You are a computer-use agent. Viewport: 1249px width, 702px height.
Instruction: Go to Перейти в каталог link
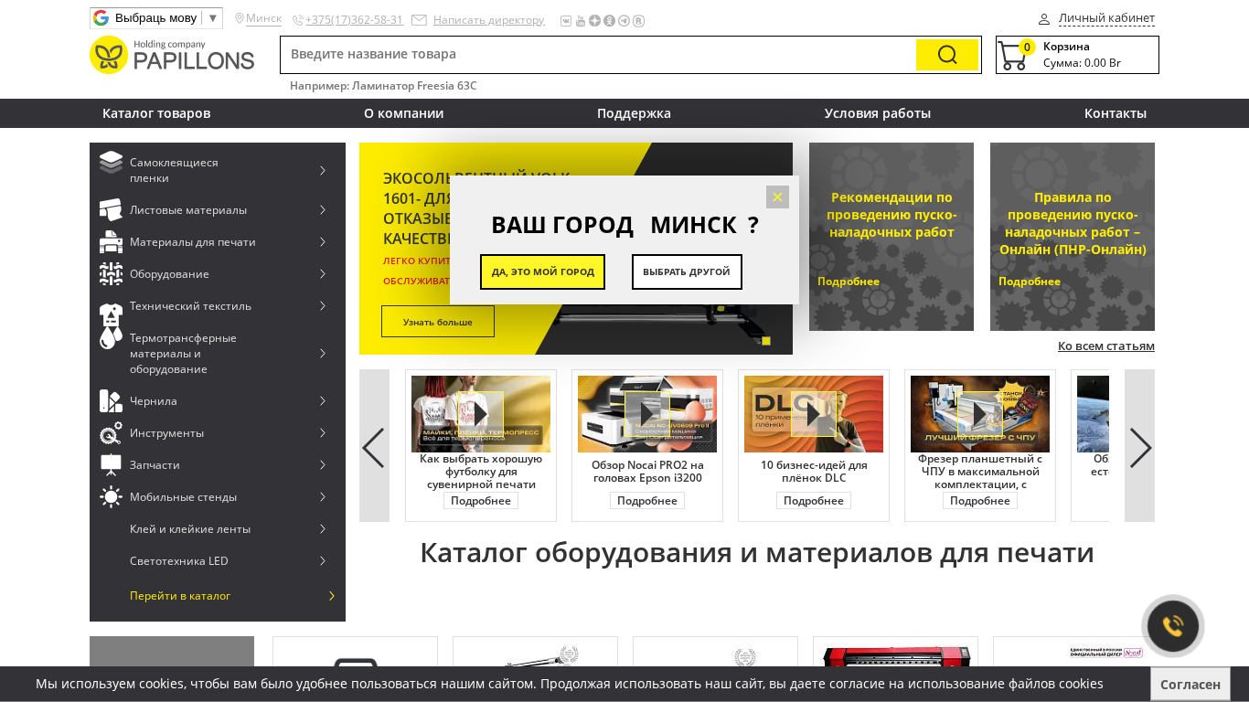tap(180, 596)
